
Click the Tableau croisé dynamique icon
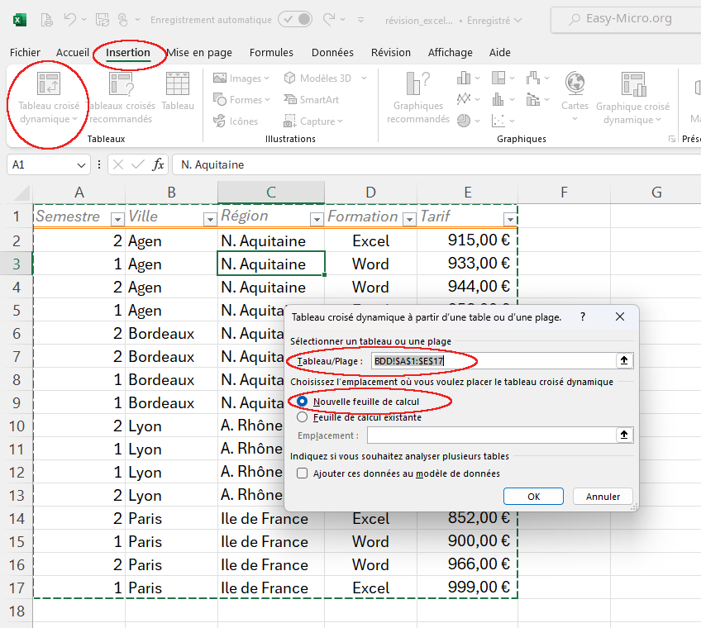click(x=49, y=83)
